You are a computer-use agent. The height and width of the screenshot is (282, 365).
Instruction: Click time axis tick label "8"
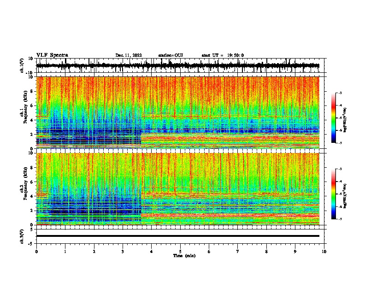266,252
